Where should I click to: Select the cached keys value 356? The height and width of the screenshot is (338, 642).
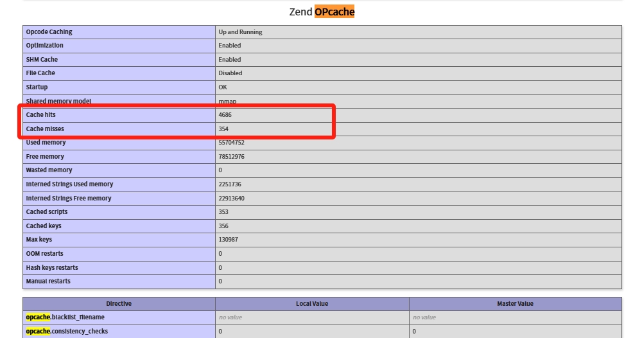223,226
